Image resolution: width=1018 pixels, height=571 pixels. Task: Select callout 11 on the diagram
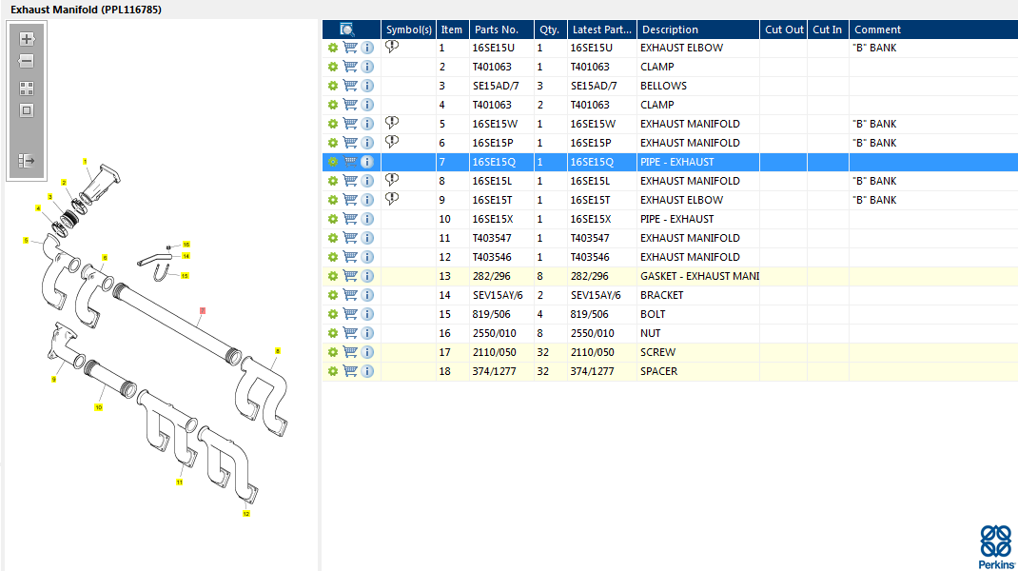tap(179, 482)
